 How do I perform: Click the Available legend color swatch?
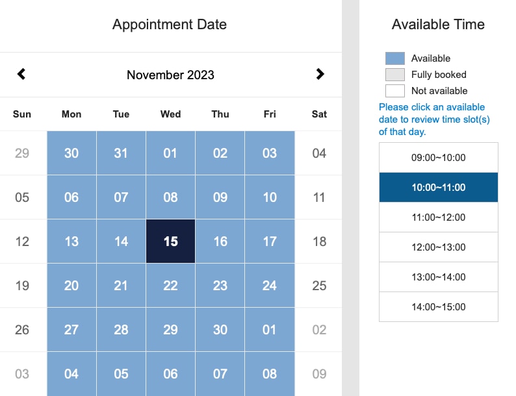395,58
